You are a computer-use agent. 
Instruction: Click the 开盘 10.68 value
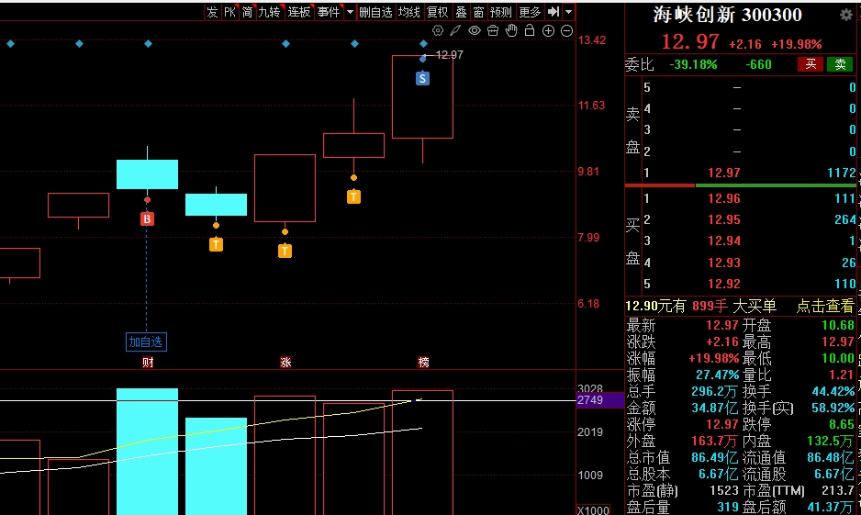coord(837,325)
